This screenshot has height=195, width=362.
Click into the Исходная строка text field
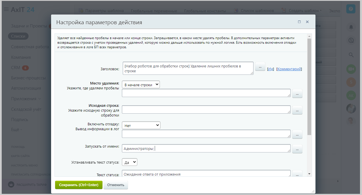[206, 110]
